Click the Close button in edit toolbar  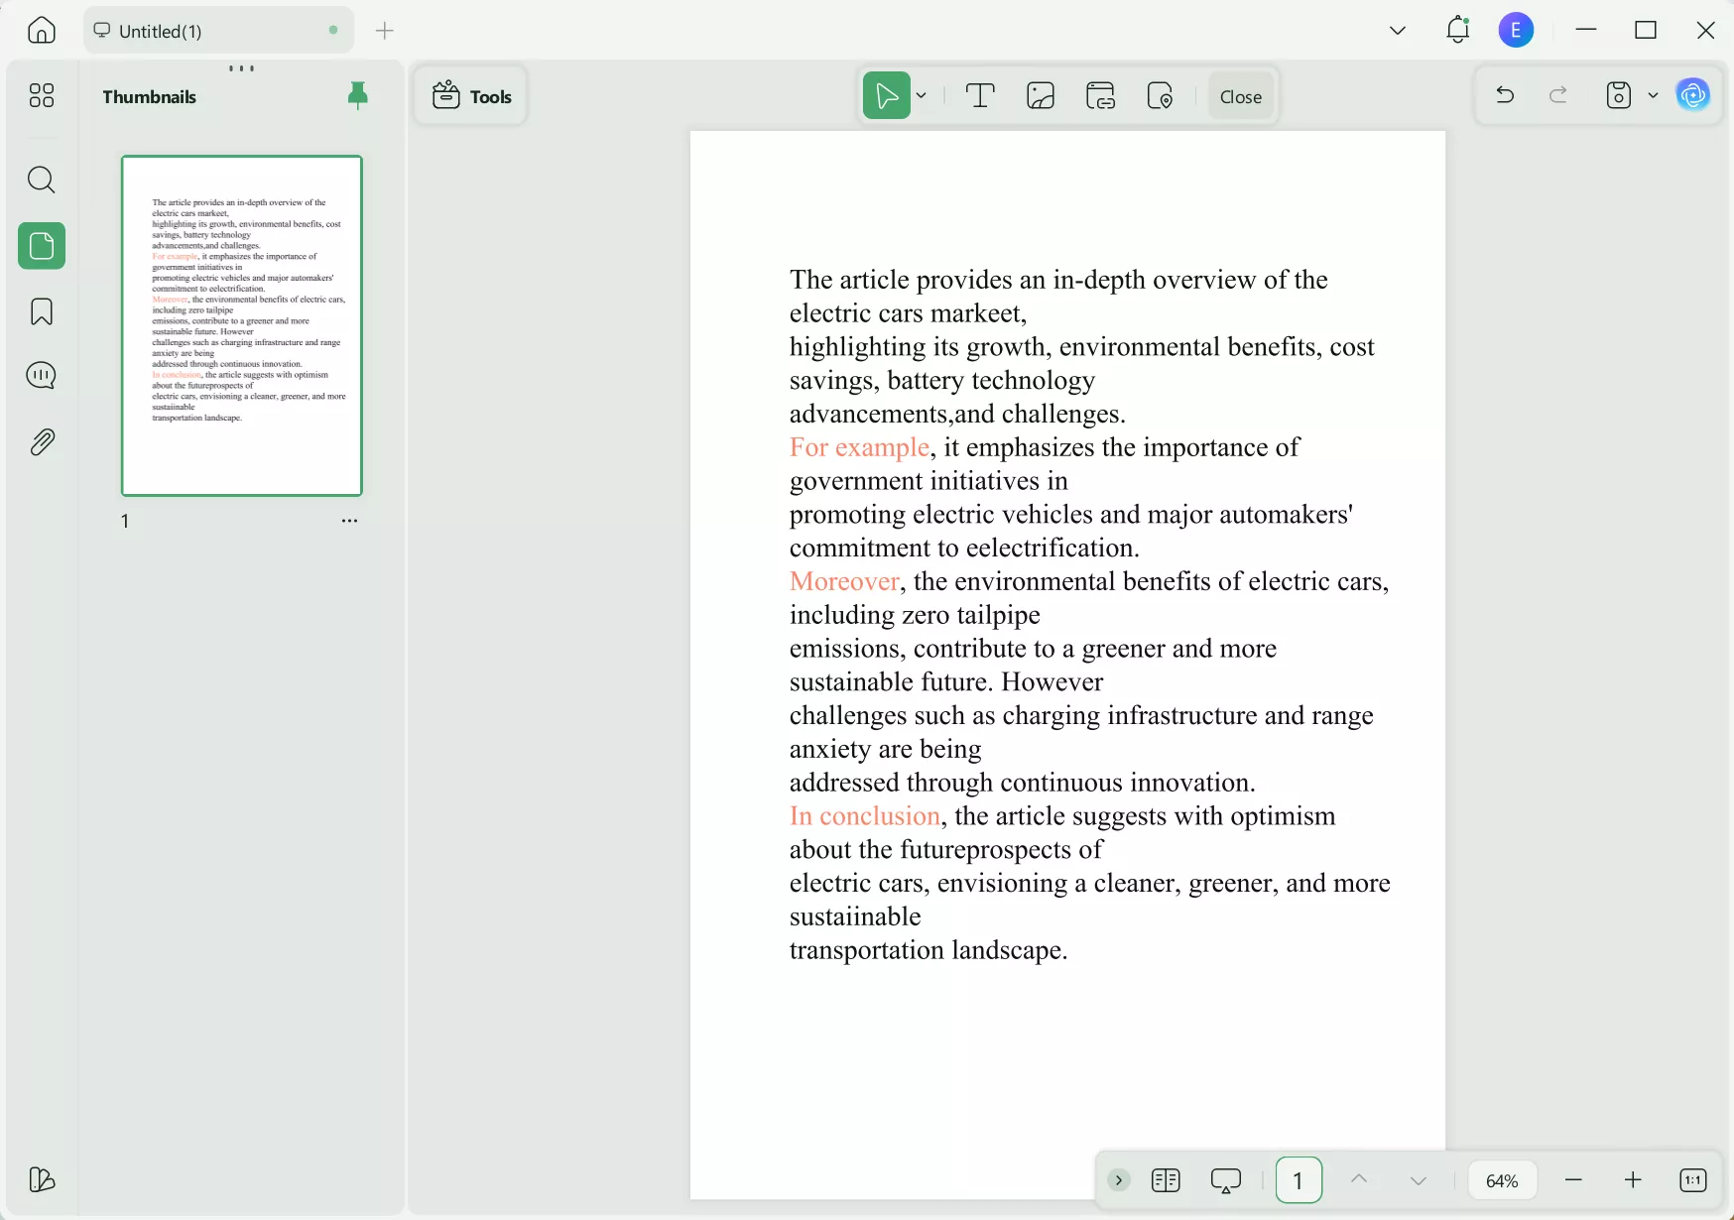[1240, 96]
